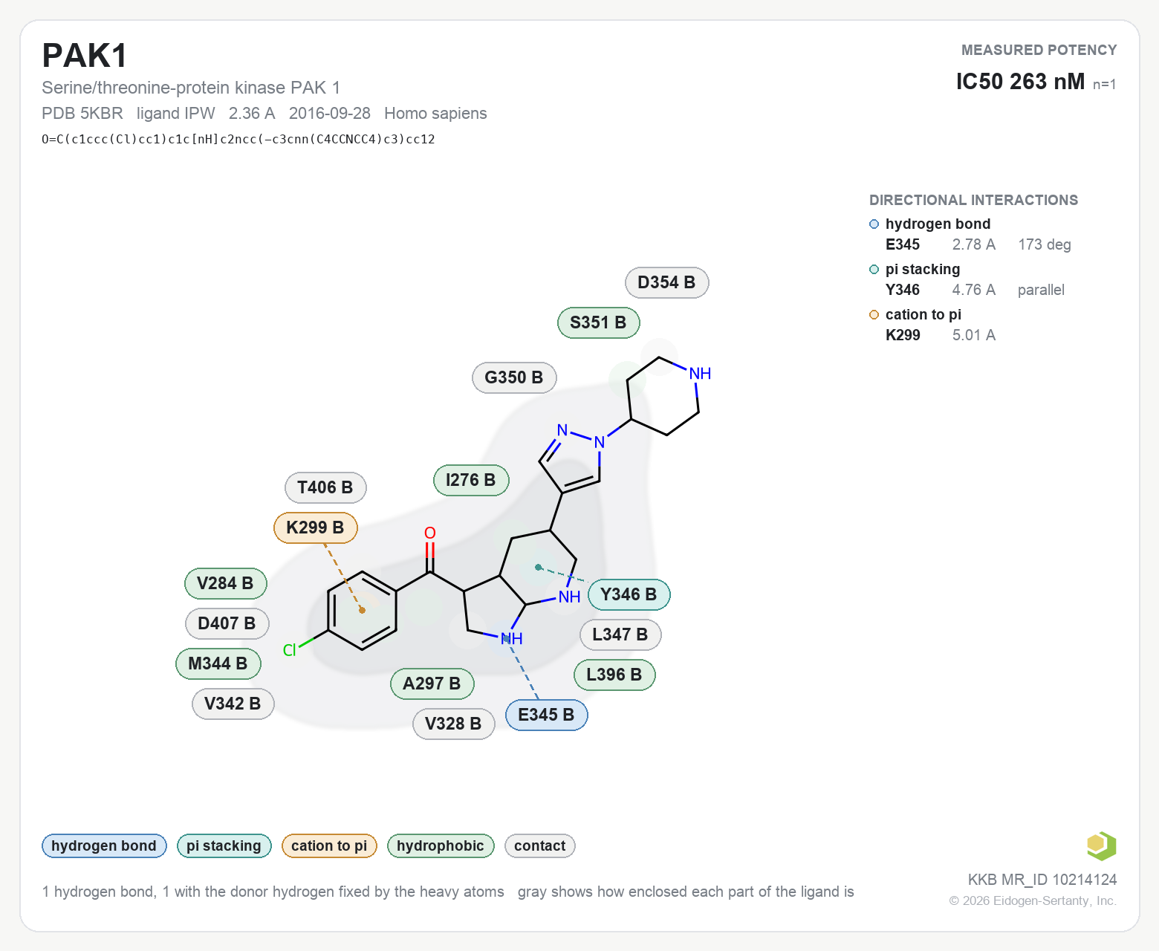Select the D354 B residue label
This screenshot has width=1159, height=951.
click(x=666, y=282)
